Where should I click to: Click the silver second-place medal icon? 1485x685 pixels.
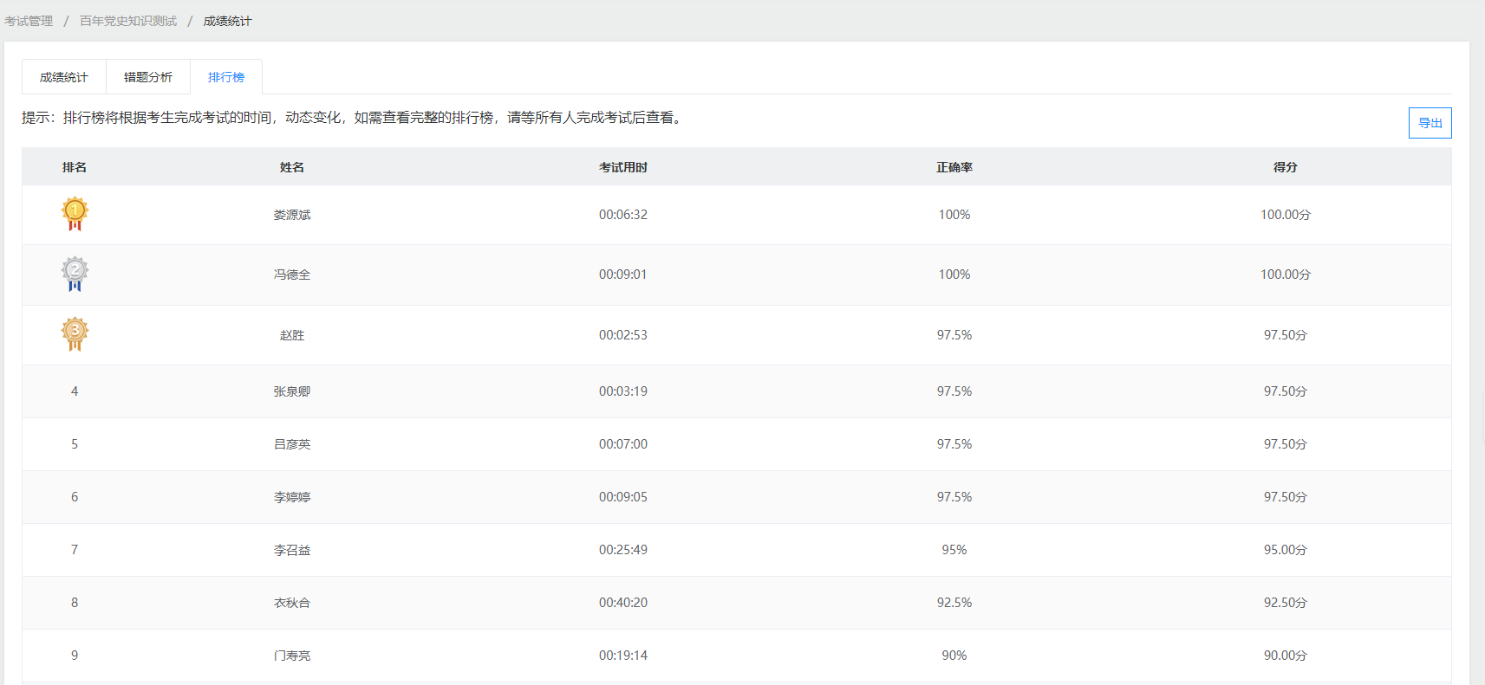pyautogui.click(x=75, y=274)
